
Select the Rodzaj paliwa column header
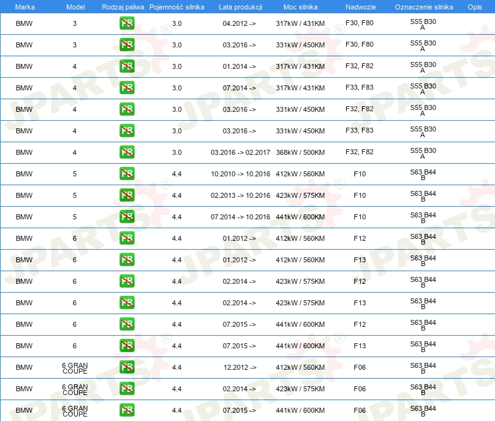123,7
